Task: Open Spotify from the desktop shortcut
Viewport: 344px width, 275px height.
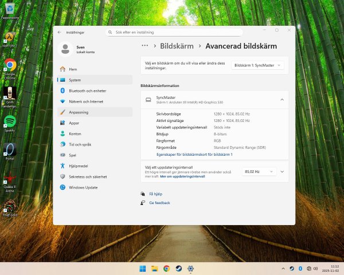Action: [x=10, y=121]
